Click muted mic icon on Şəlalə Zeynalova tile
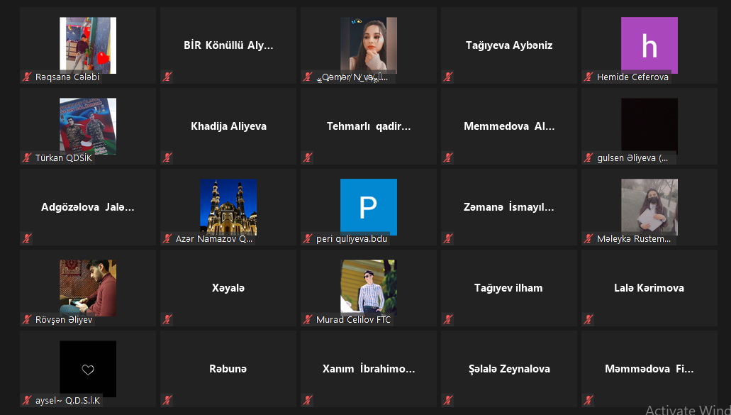731x415 pixels. coord(448,400)
